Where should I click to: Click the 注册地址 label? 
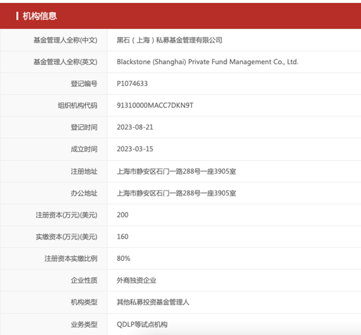(x=84, y=171)
